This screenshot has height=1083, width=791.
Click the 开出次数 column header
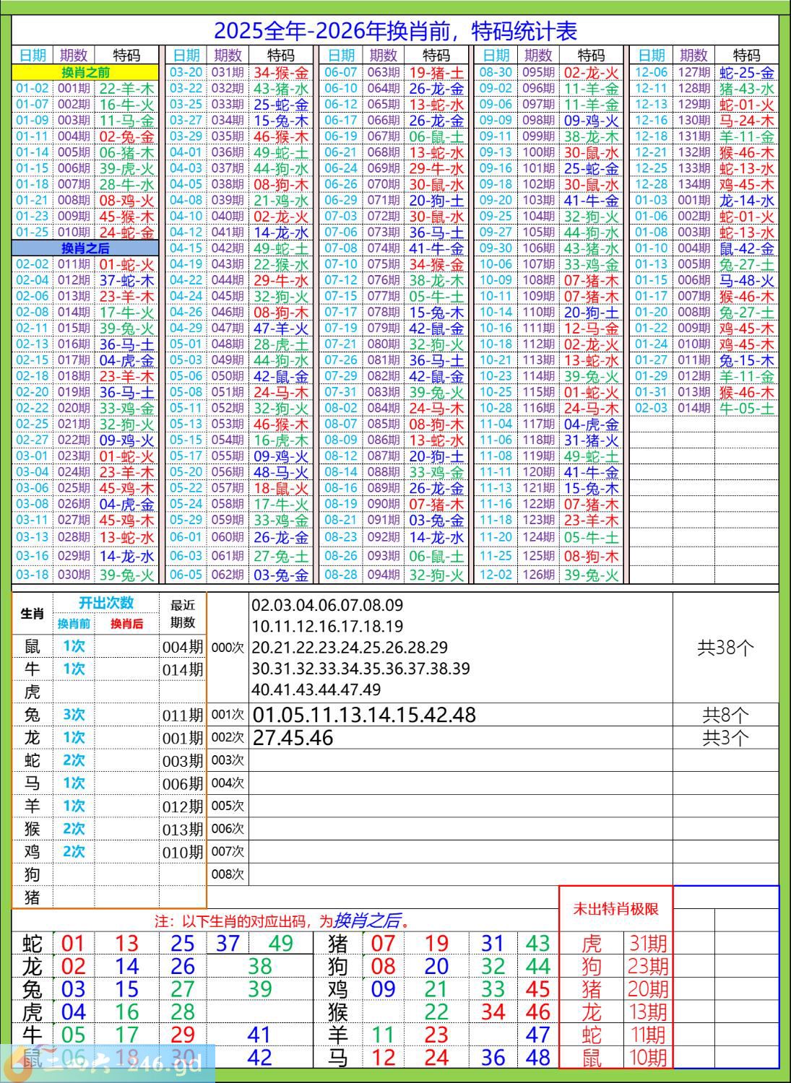coord(106,603)
